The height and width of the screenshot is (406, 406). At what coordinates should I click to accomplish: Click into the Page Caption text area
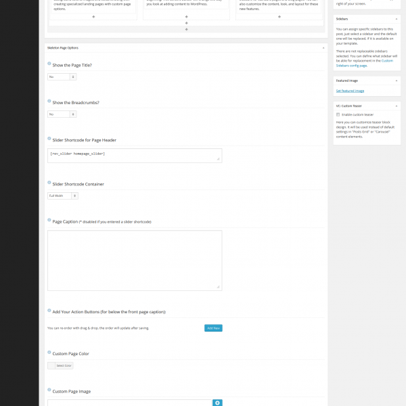click(x=135, y=260)
